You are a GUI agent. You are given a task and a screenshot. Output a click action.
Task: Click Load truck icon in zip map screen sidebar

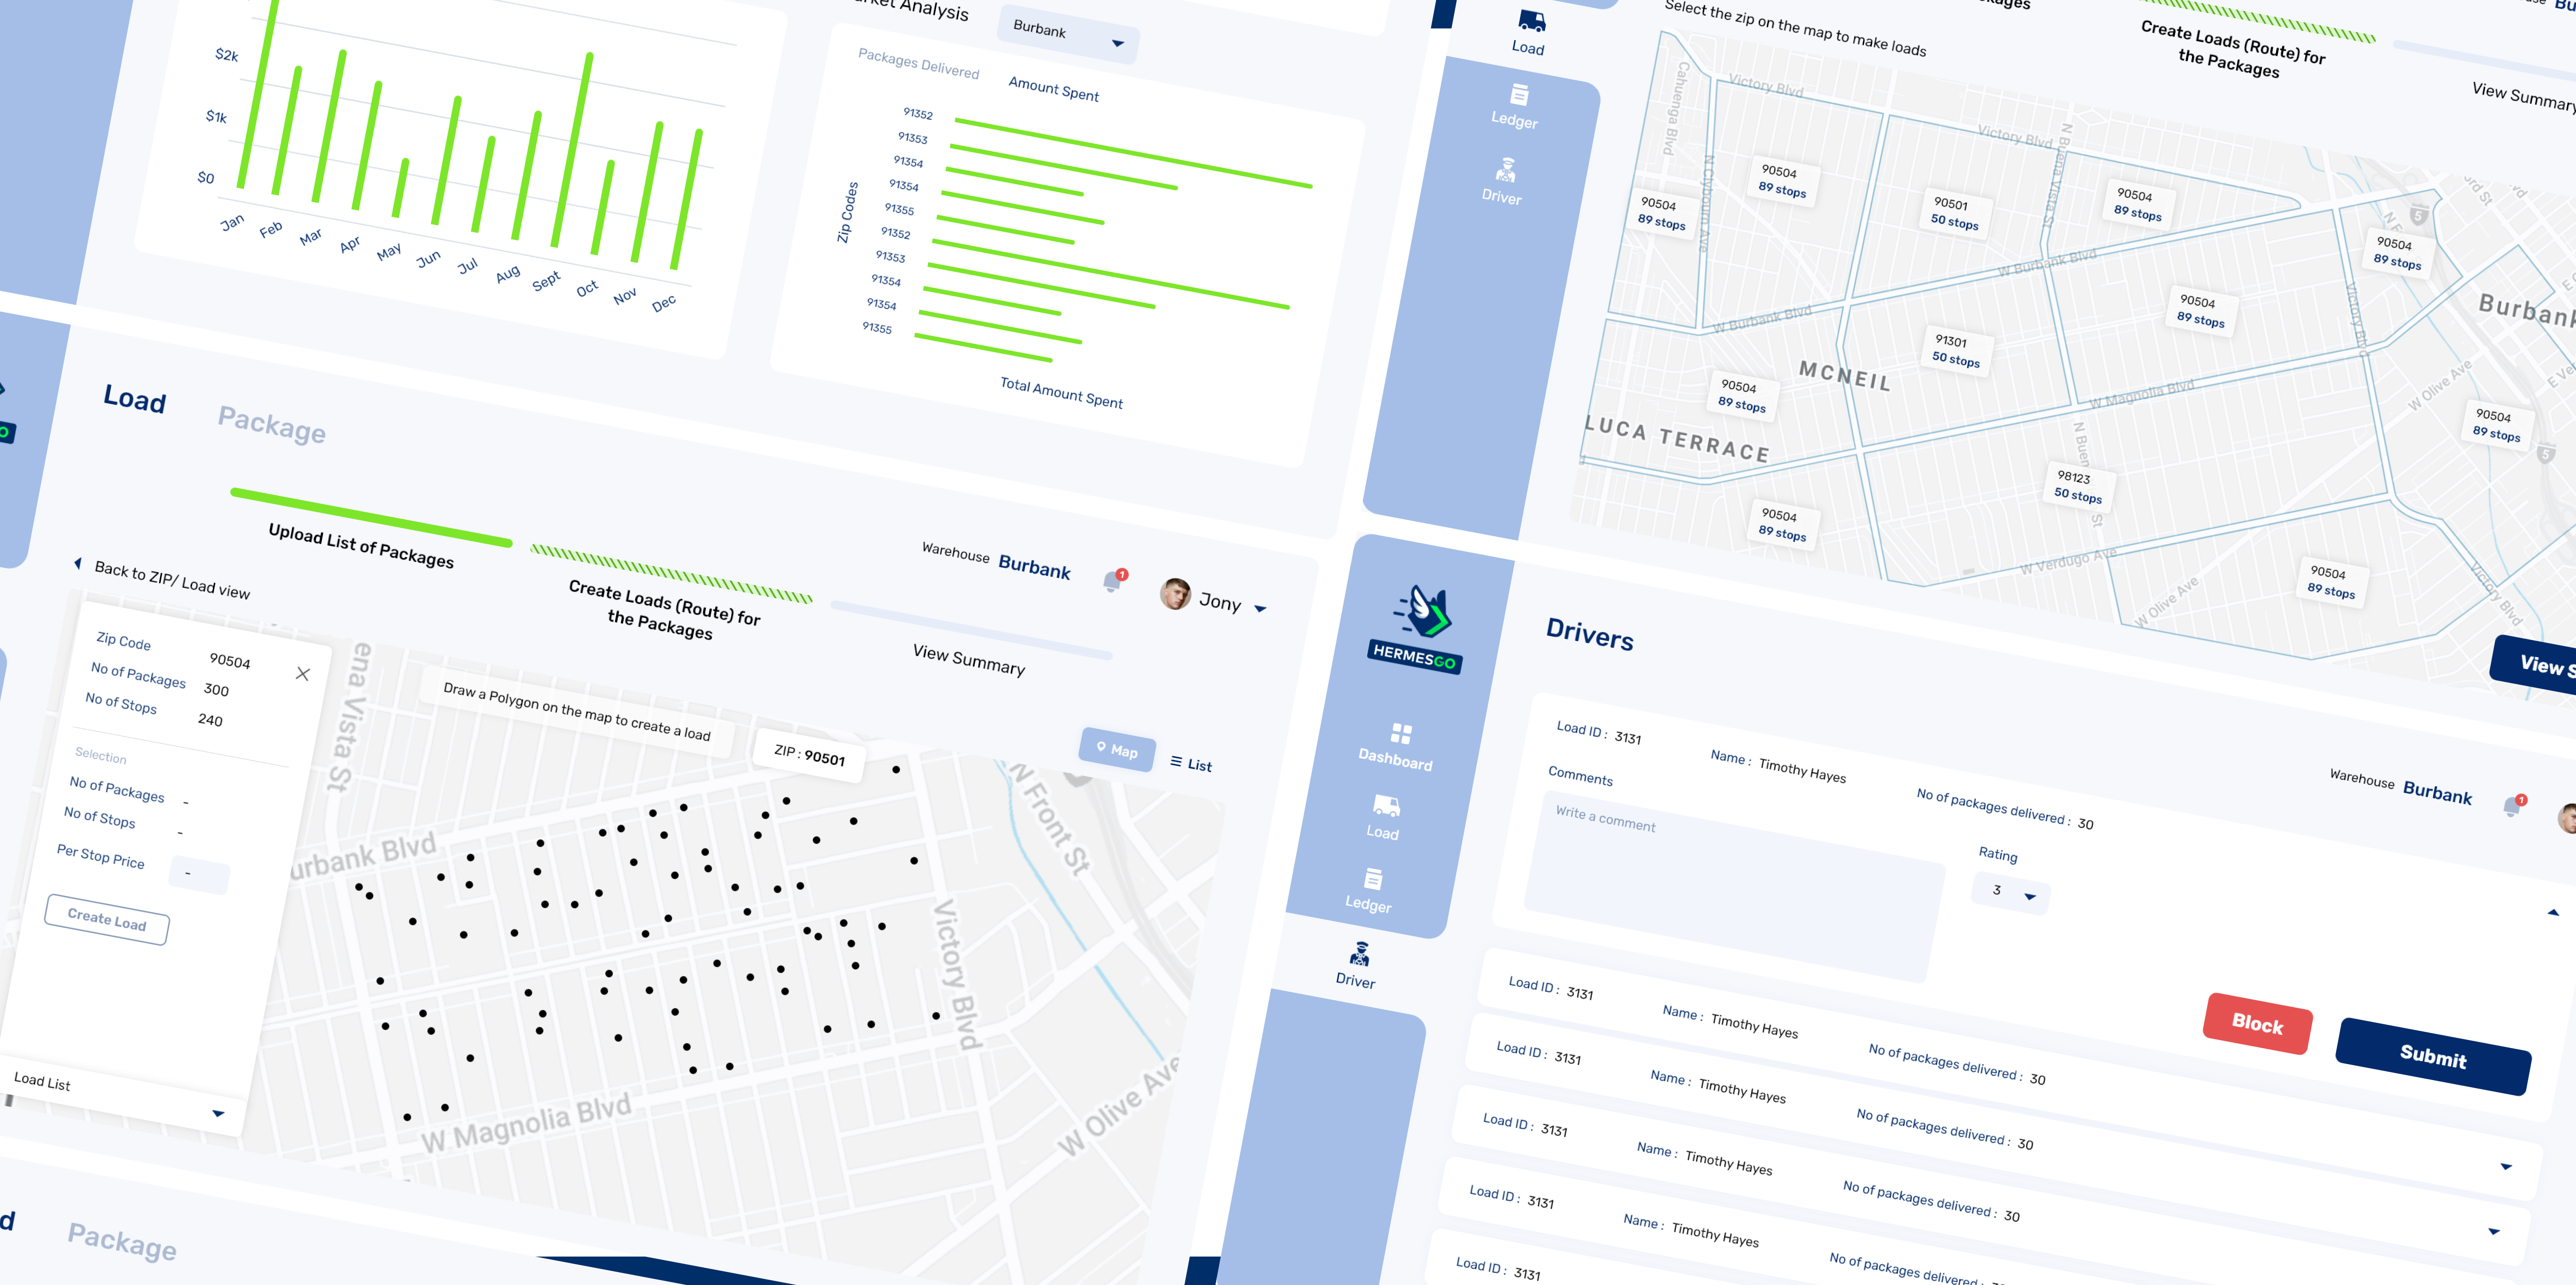coord(1531,21)
